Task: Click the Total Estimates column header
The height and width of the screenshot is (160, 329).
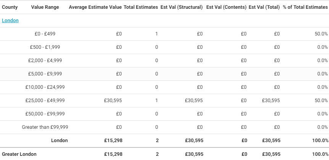Action: [x=141, y=7]
